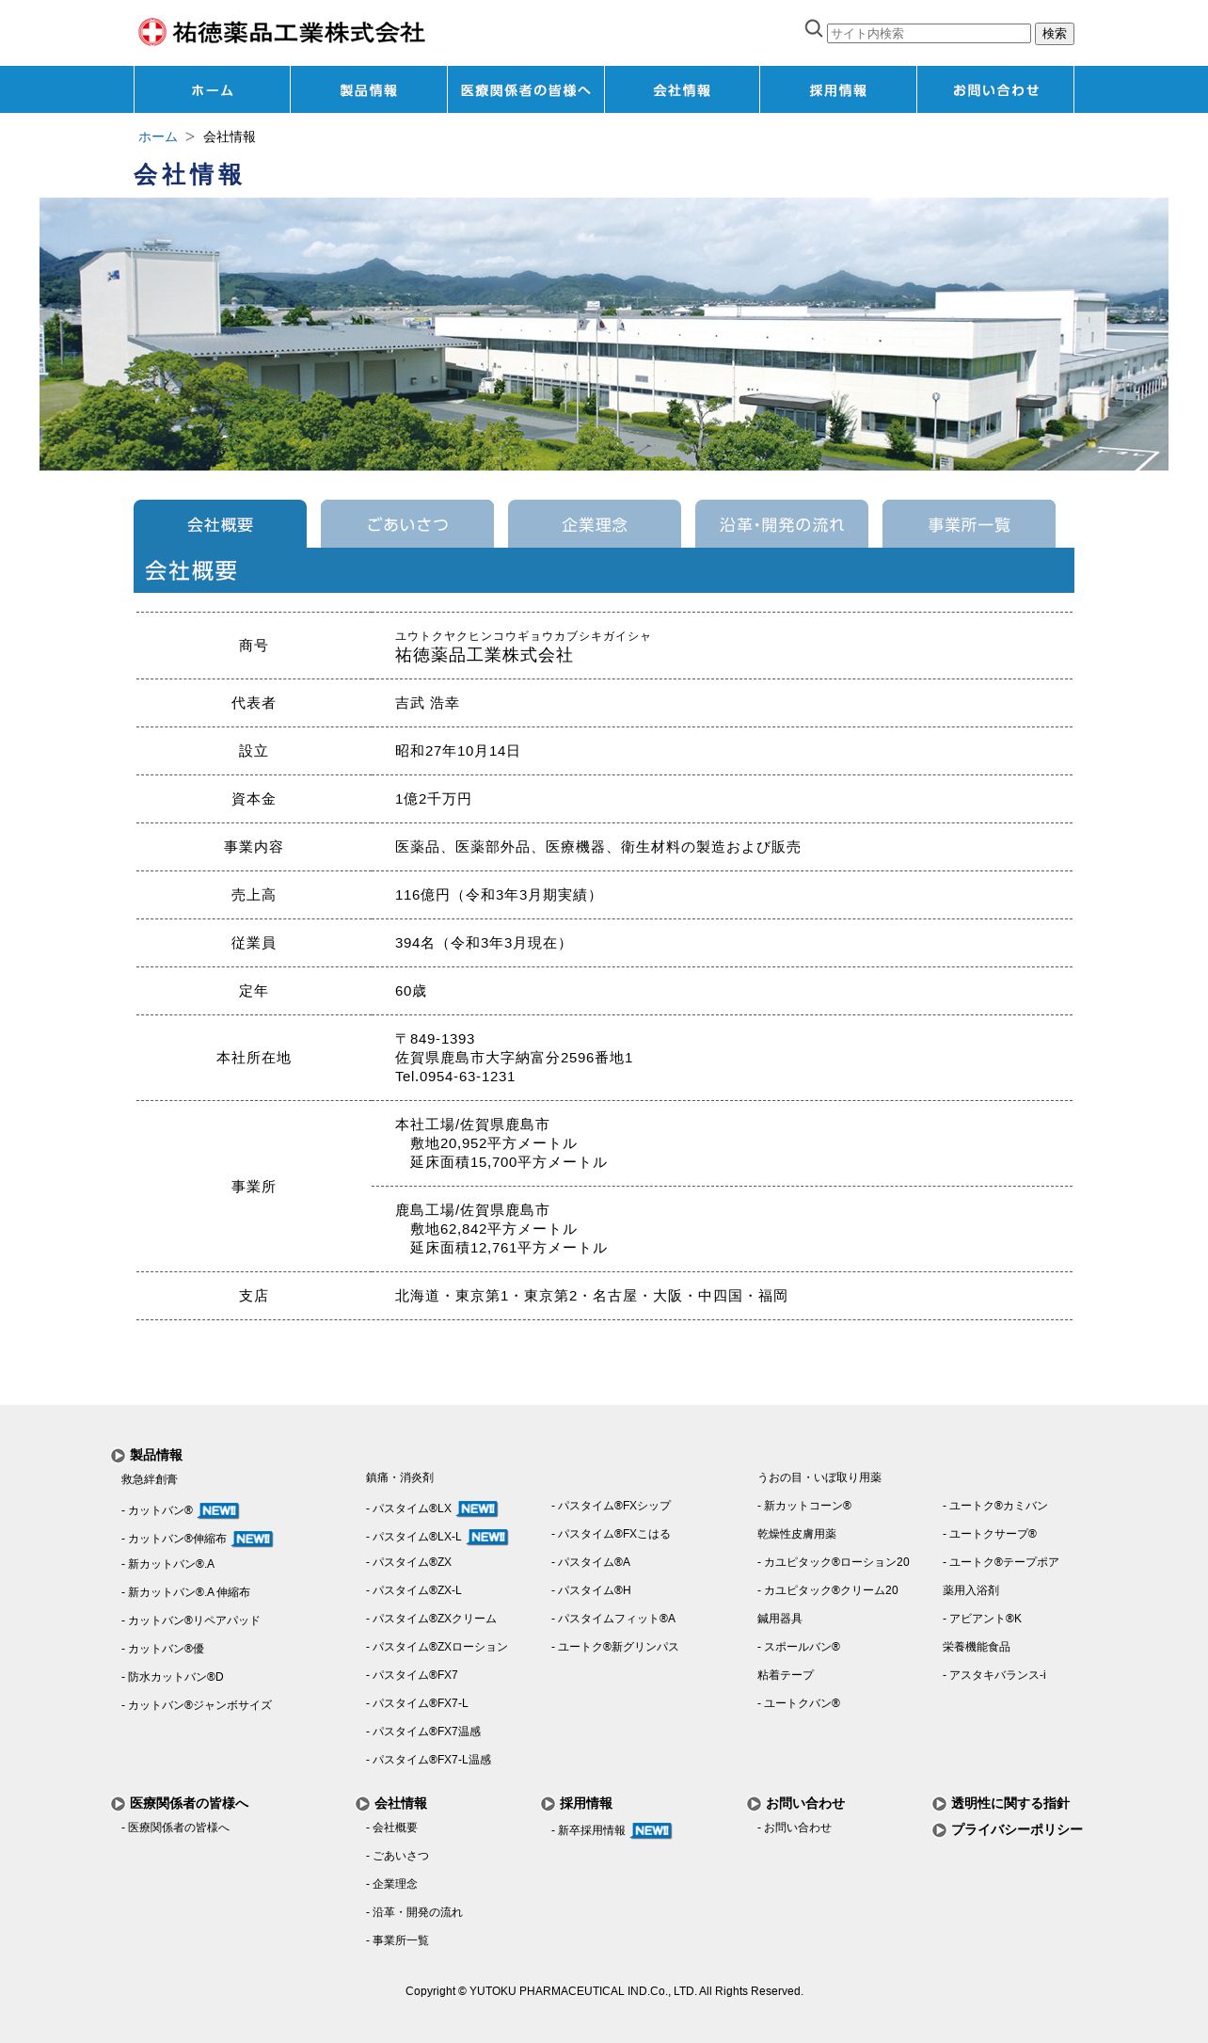Open footer link 沿革・開発の流れ

(x=414, y=1912)
